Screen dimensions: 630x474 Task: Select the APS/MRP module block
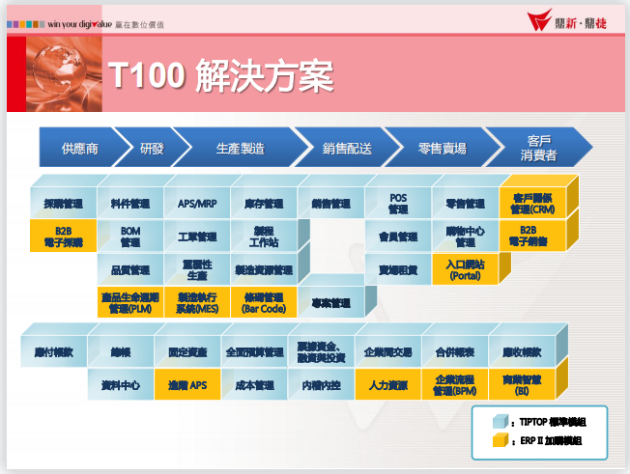pyautogui.click(x=197, y=203)
